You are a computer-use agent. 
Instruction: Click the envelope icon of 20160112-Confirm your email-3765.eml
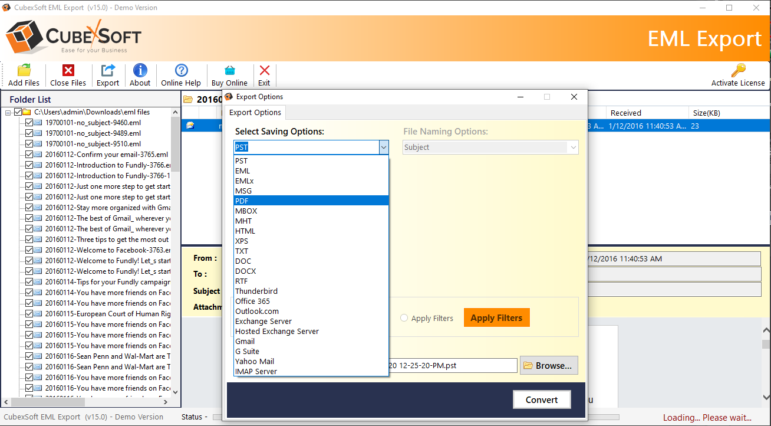click(x=38, y=155)
